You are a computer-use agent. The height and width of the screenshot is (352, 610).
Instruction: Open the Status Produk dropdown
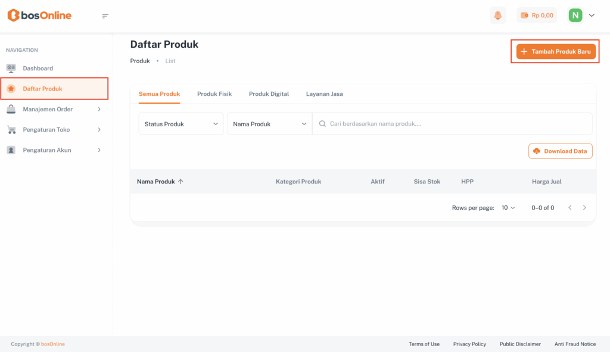point(181,124)
